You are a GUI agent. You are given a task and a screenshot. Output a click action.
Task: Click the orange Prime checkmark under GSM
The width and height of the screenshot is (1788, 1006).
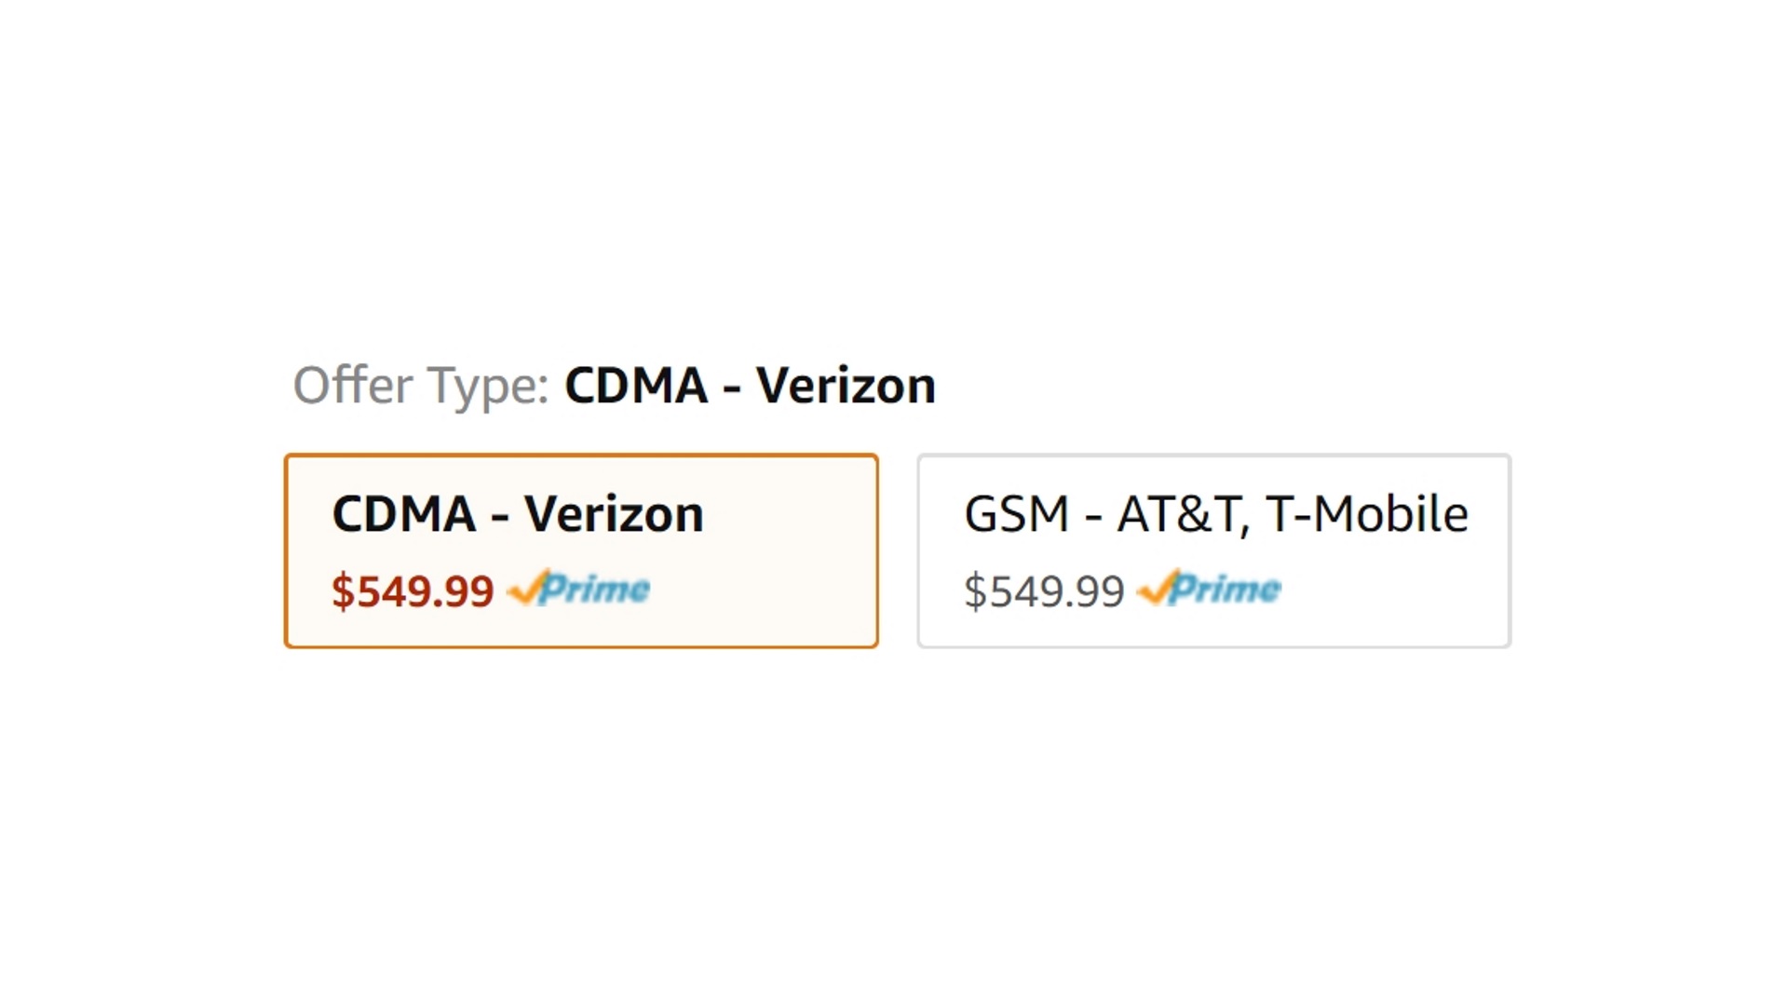(1155, 590)
